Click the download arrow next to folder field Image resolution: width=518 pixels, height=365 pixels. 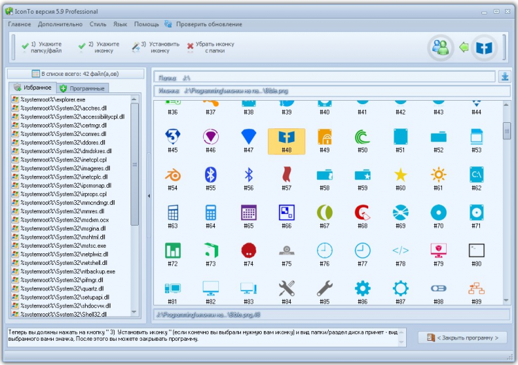point(504,77)
